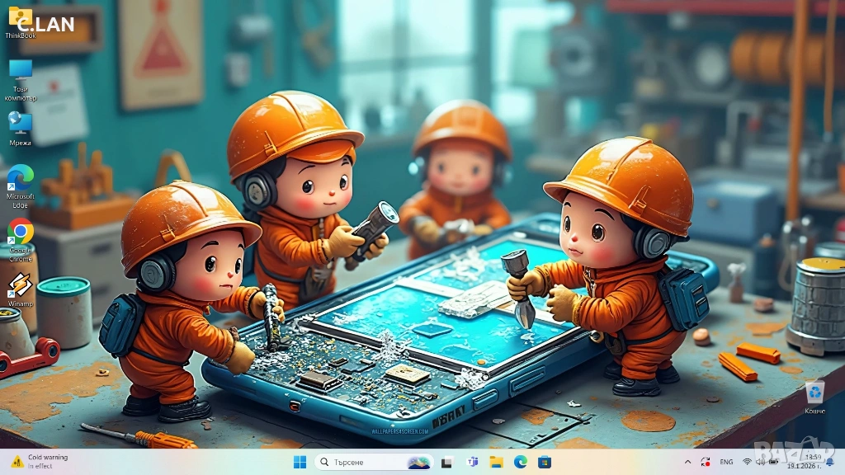Switch the ENG input language indicator
Screen dimensions: 845x475
click(726, 462)
